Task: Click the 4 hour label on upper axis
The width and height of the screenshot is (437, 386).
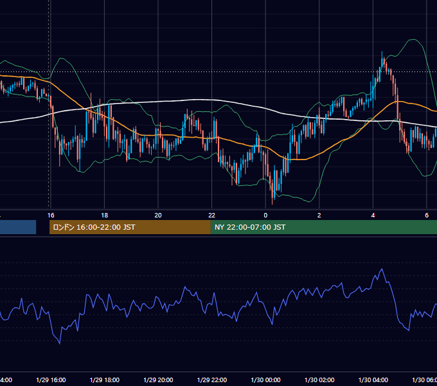Action: [x=373, y=216]
